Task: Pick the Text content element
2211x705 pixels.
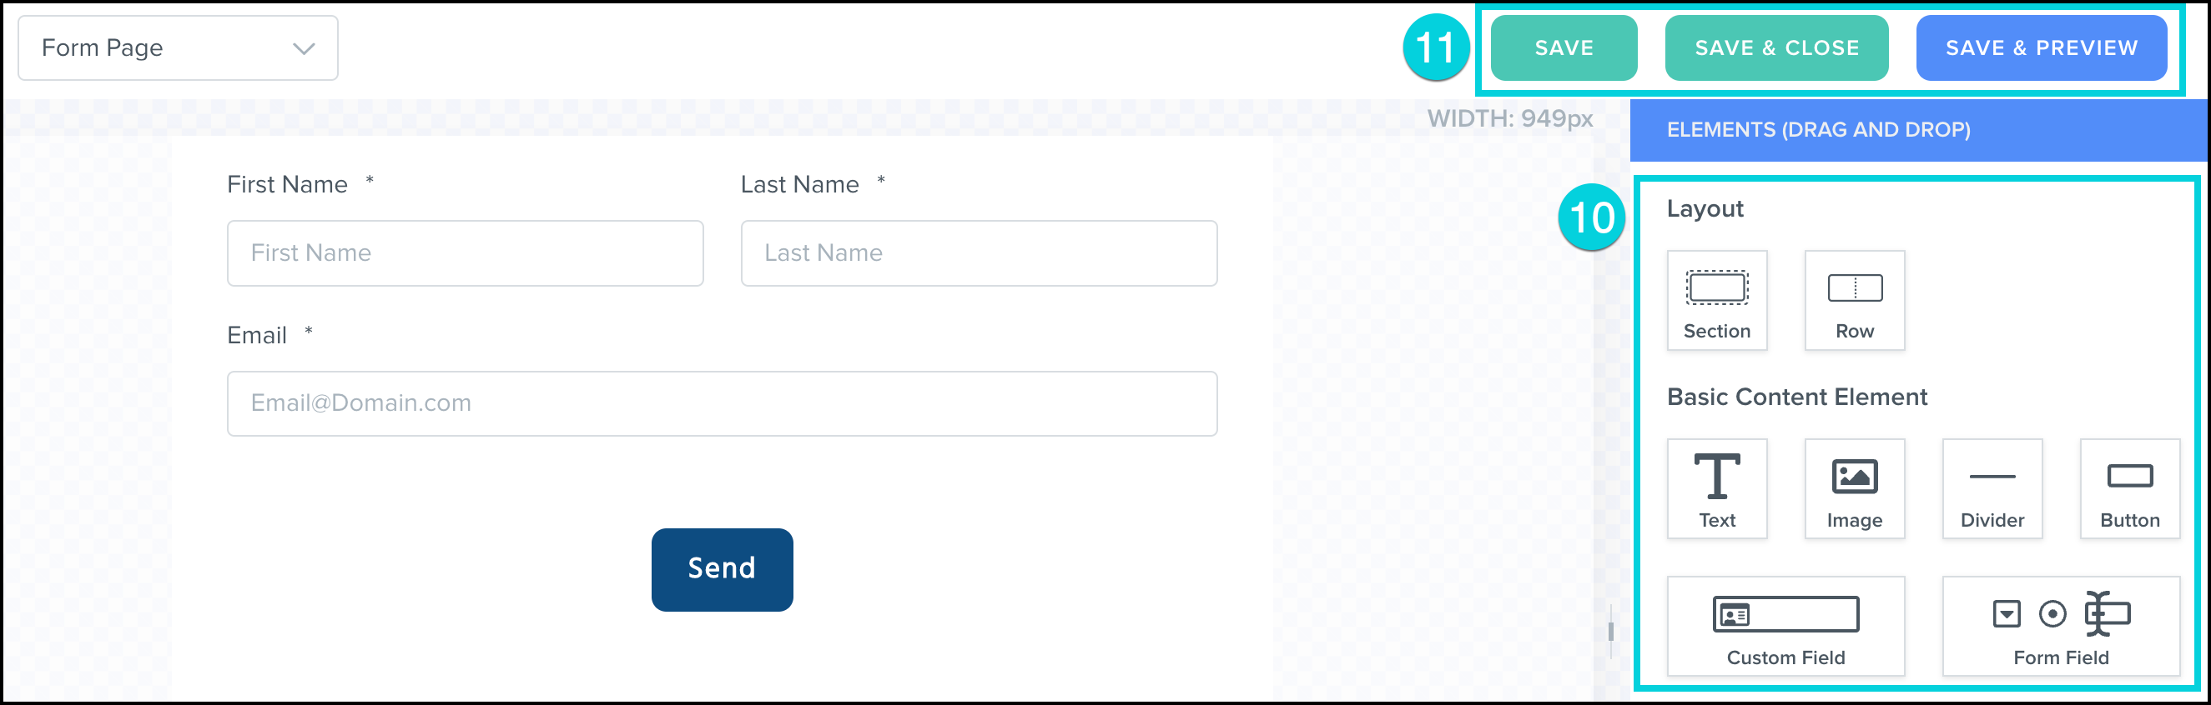Action: coord(1716,488)
